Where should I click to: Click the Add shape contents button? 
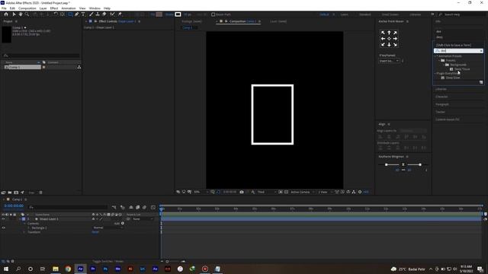pyautogui.click(x=123, y=223)
